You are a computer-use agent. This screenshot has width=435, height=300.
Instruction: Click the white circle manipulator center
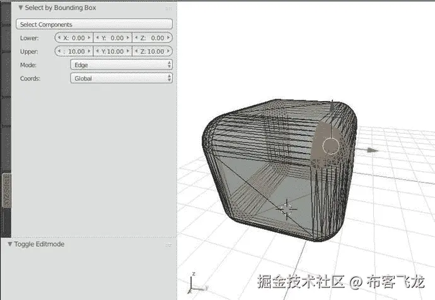(331, 145)
